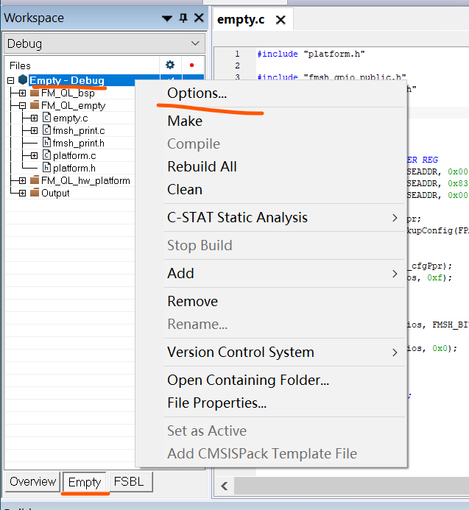Click the editor horizontal scrollbar left arrow

tap(225, 486)
